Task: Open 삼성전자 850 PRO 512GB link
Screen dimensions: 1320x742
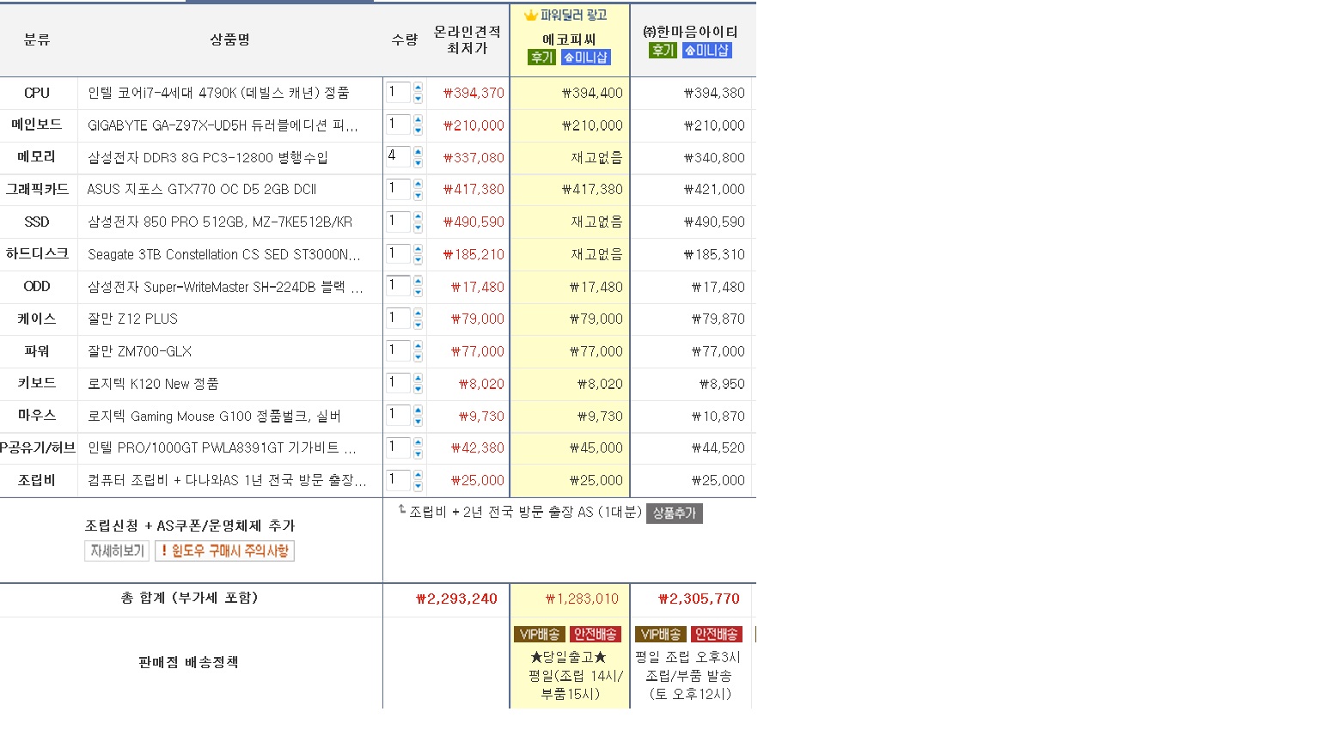Action: click(220, 222)
